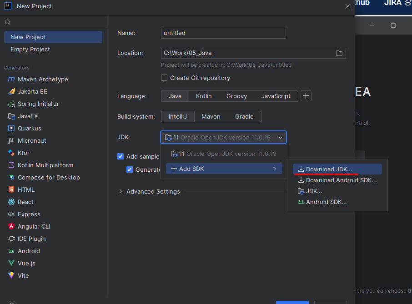Click the IDE Plugin plug icon
Screen dimensions: 412x304
pyautogui.click(x=11, y=239)
